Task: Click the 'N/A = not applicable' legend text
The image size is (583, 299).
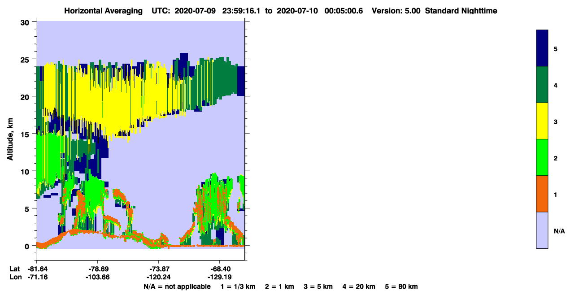Action: click(x=177, y=286)
